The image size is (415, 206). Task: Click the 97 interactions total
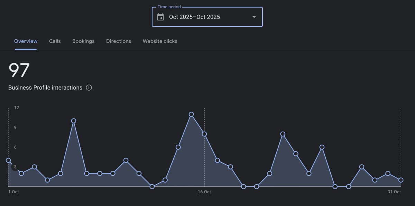19,71
